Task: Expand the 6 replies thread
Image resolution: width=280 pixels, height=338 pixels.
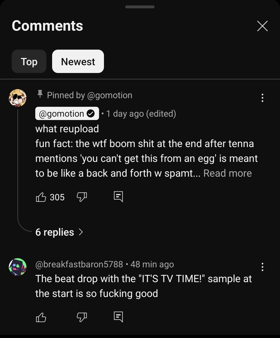Action: point(55,232)
